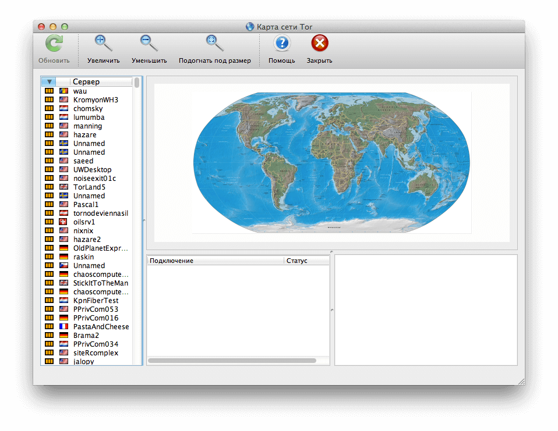Click the flag icon beside tornodeviennasil

point(63,213)
